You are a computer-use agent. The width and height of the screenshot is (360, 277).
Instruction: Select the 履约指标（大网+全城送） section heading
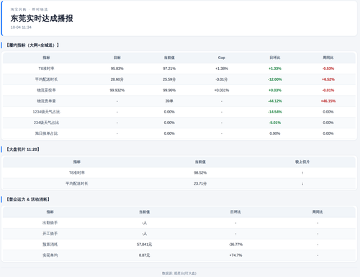click(32, 45)
